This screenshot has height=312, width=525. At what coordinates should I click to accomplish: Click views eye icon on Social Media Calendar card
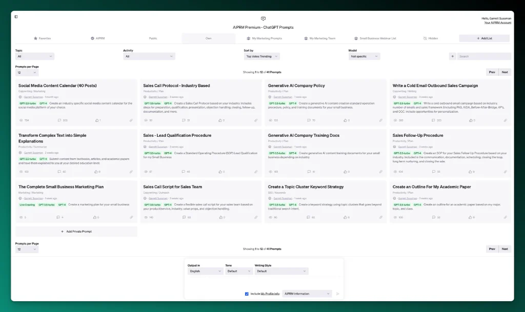click(21, 120)
